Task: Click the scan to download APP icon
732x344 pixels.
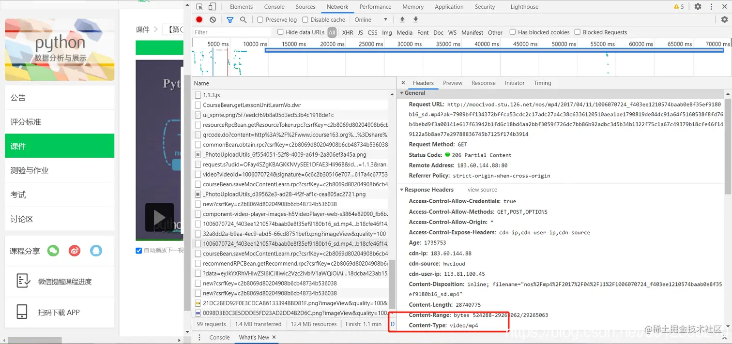Action: point(22,312)
